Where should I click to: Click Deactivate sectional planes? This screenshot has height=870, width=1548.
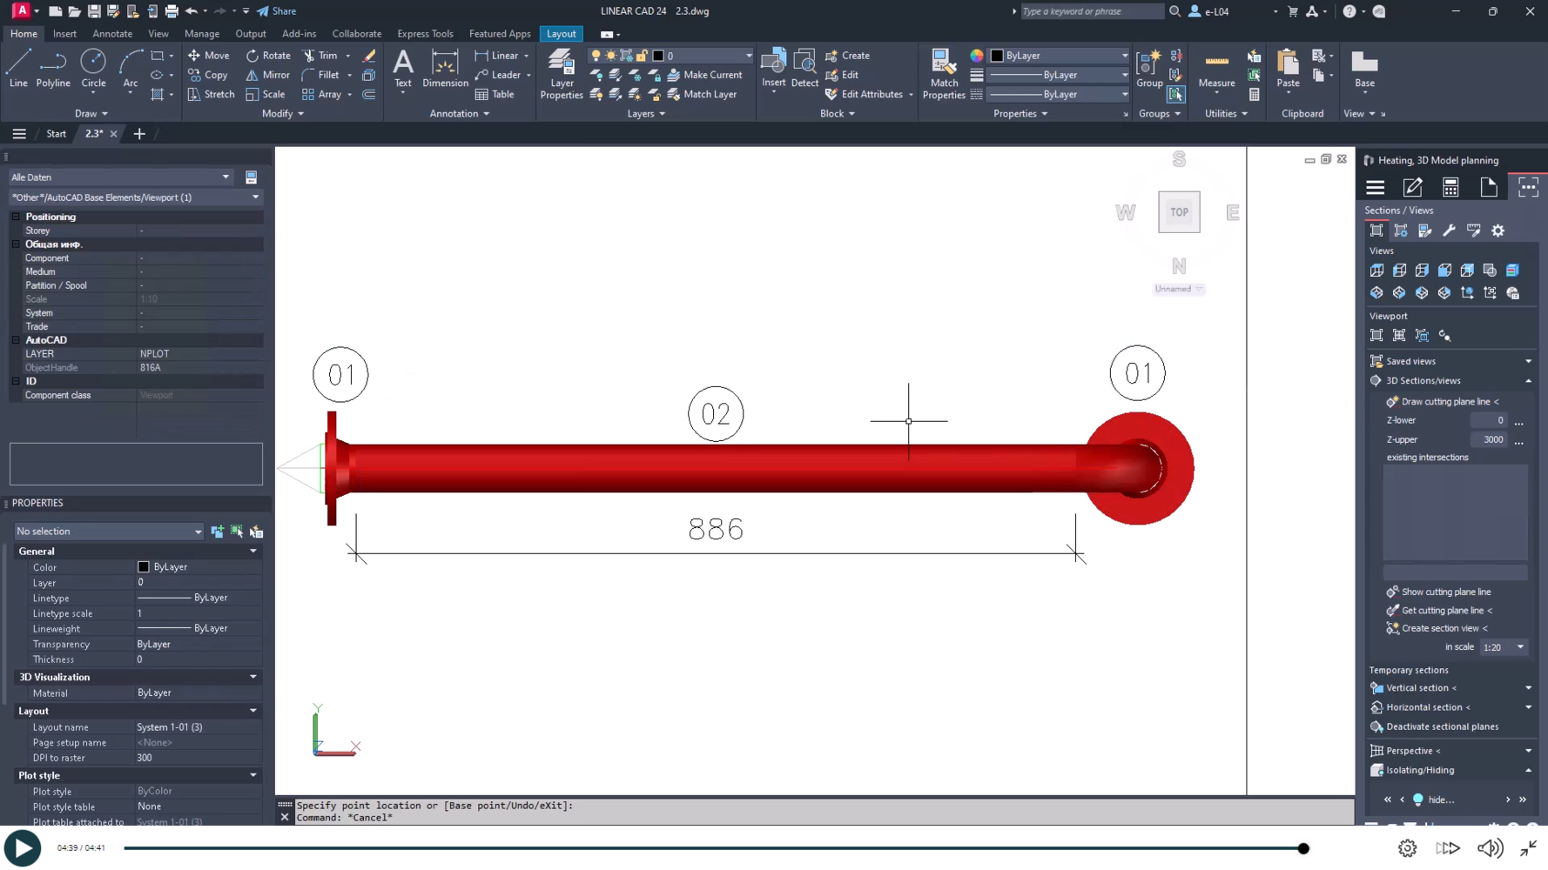1442,726
